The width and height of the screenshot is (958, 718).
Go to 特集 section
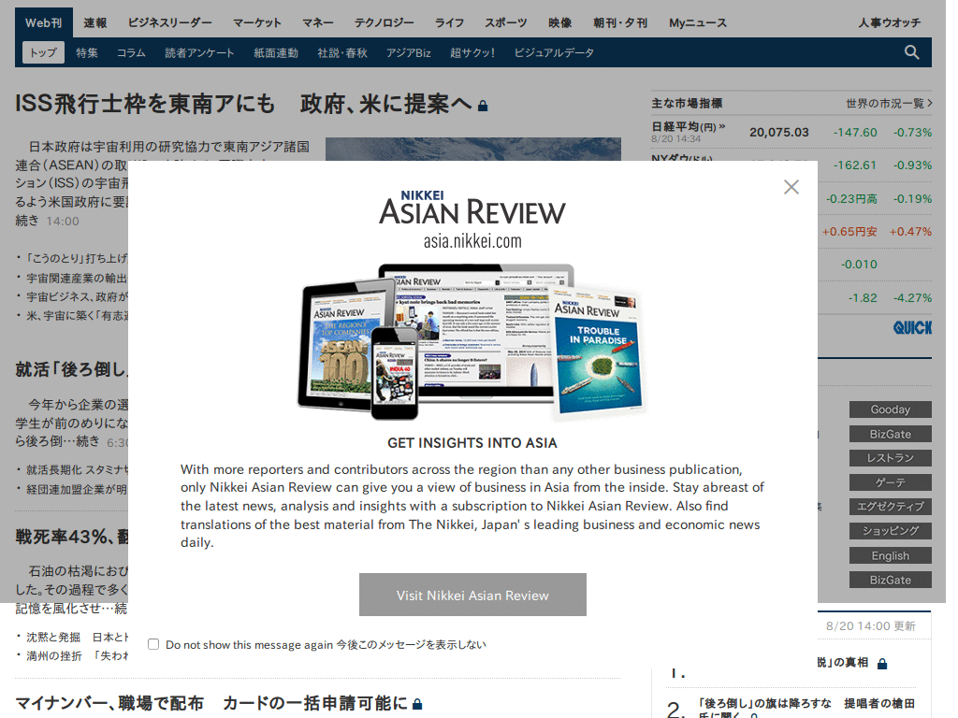[87, 52]
